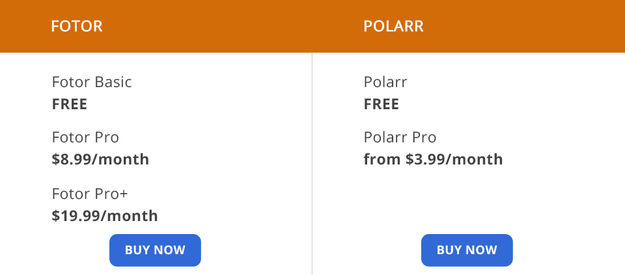Select the Fotor Pro plan name
Screen dimensions: 625x275
[x=85, y=138]
